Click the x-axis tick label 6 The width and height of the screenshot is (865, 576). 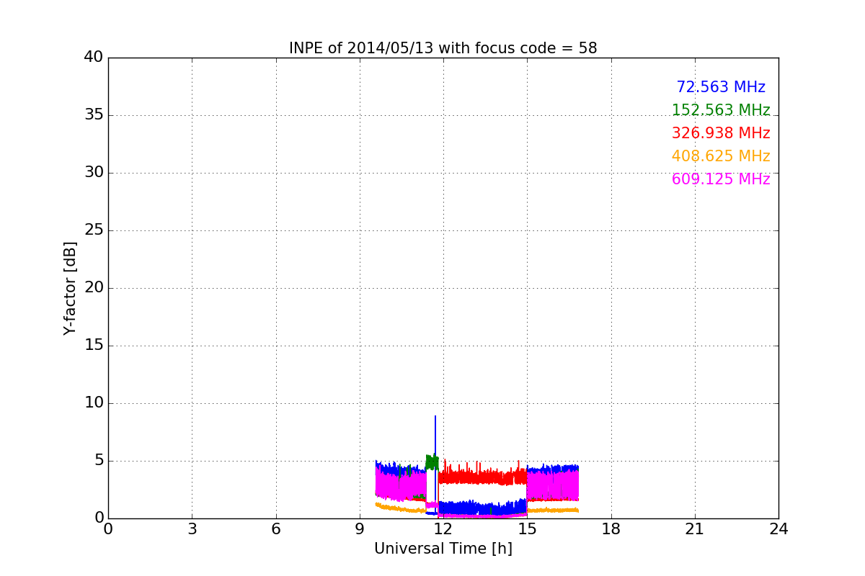click(x=275, y=529)
